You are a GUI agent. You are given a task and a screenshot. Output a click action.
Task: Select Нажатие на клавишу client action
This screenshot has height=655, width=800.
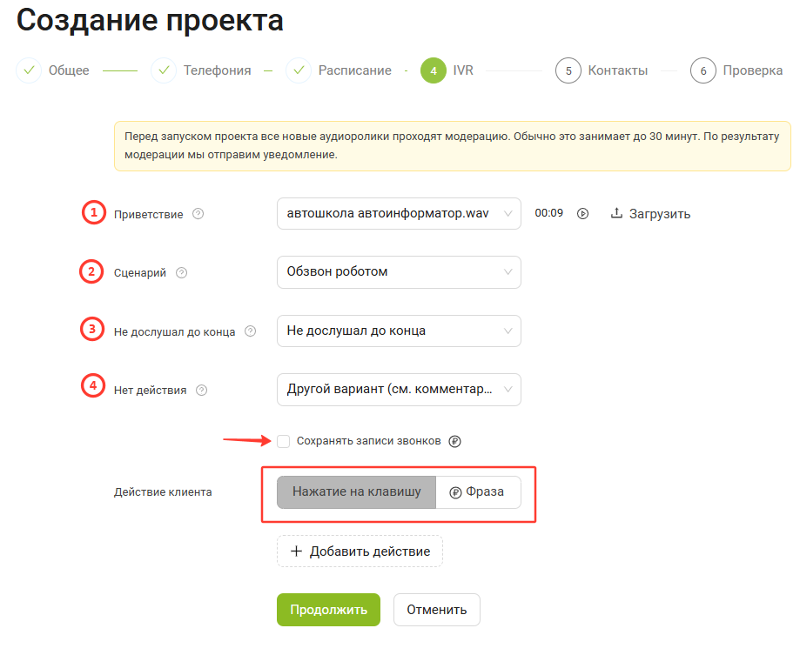(x=357, y=492)
